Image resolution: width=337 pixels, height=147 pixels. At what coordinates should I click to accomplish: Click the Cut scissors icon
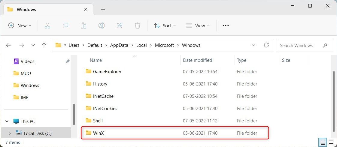point(47,25)
